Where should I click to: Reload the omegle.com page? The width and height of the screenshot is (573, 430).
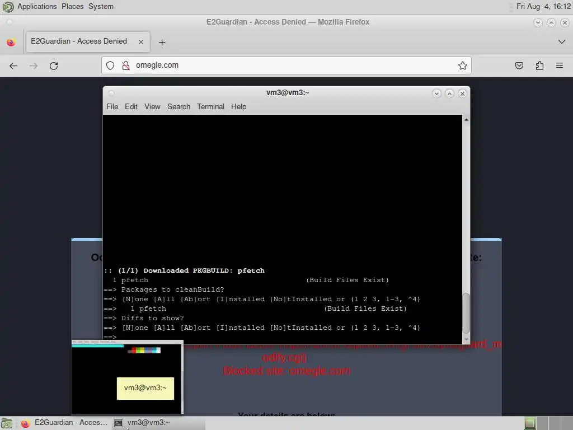(54, 66)
